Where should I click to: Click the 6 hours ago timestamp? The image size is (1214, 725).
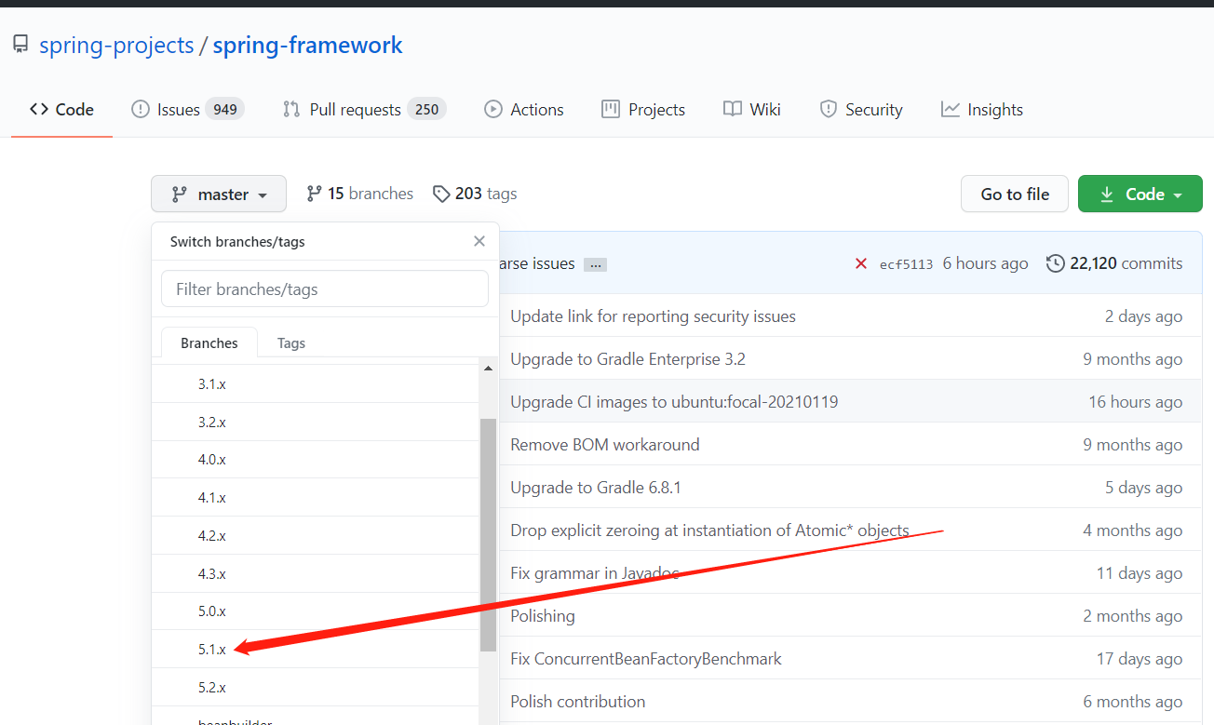(x=985, y=263)
